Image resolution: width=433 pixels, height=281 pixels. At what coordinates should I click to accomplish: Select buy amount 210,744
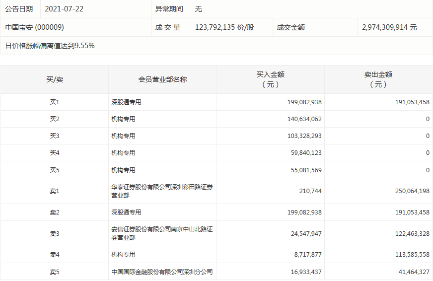(310, 191)
